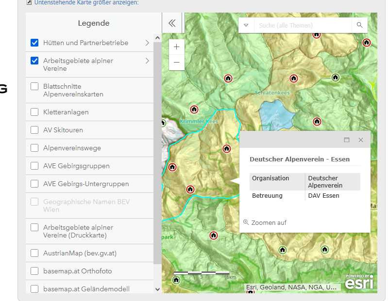This screenshot has width=389, height=301.
Task: Enable the AV Skitouren layer
Action: (x=34, y=130)
